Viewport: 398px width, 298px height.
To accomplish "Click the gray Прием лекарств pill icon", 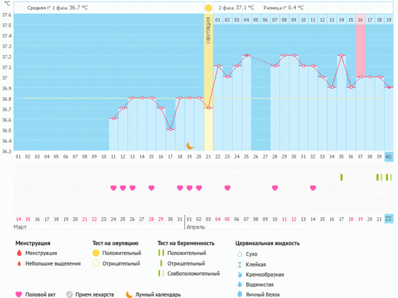I will (x=69, y=294).
